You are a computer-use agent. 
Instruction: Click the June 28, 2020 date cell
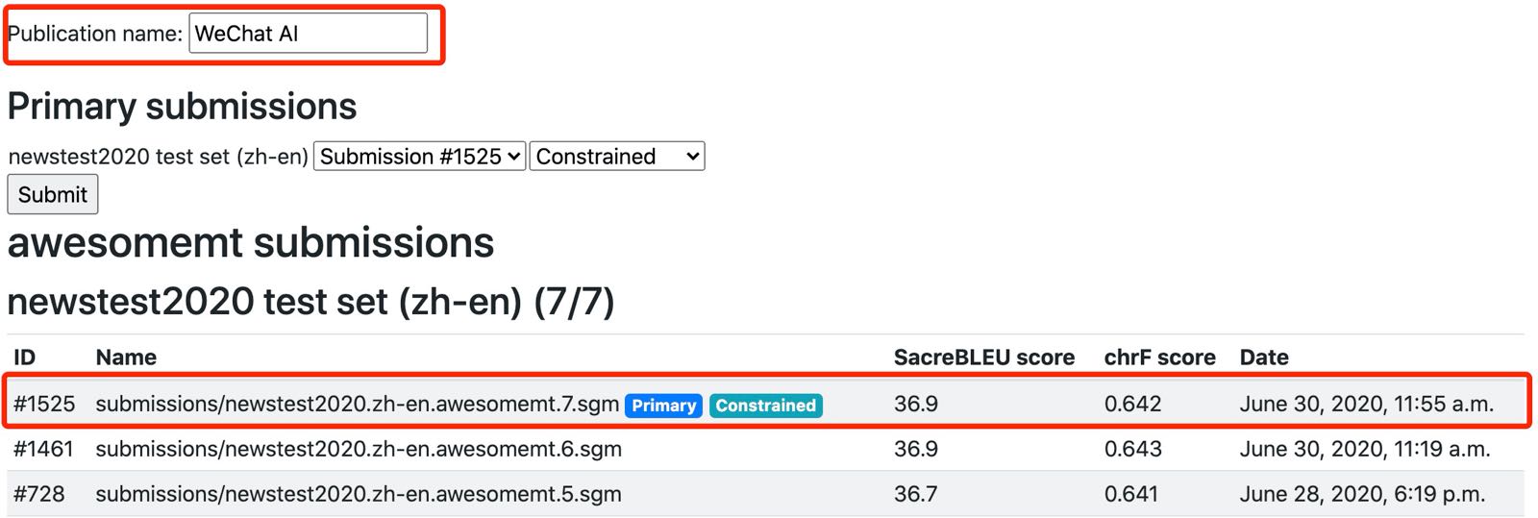pyautogui.click(x=1361, y=494)
